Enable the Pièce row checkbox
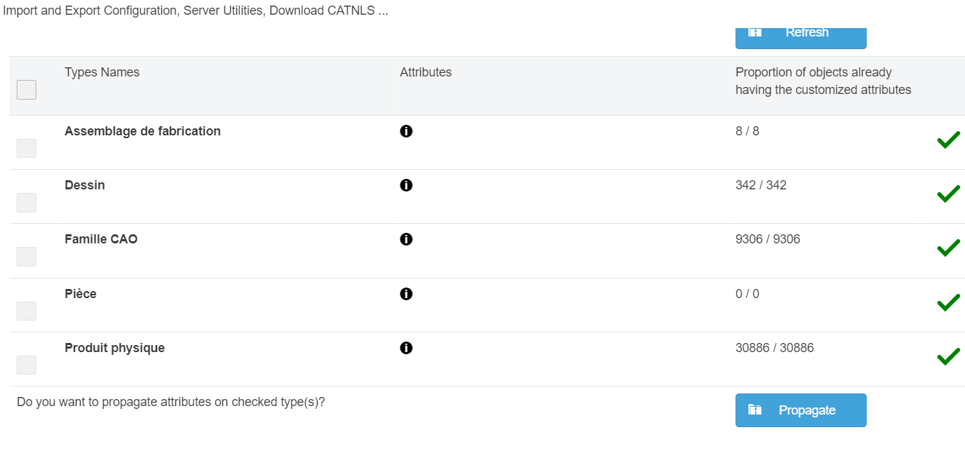 (27, 311)
